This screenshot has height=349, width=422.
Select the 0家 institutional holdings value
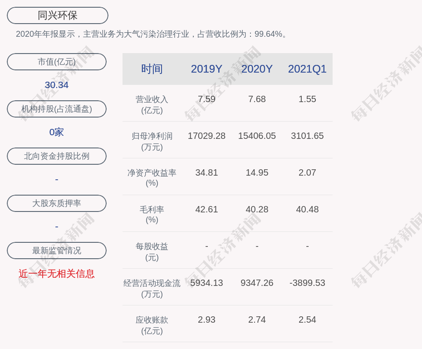pos(57,132)
